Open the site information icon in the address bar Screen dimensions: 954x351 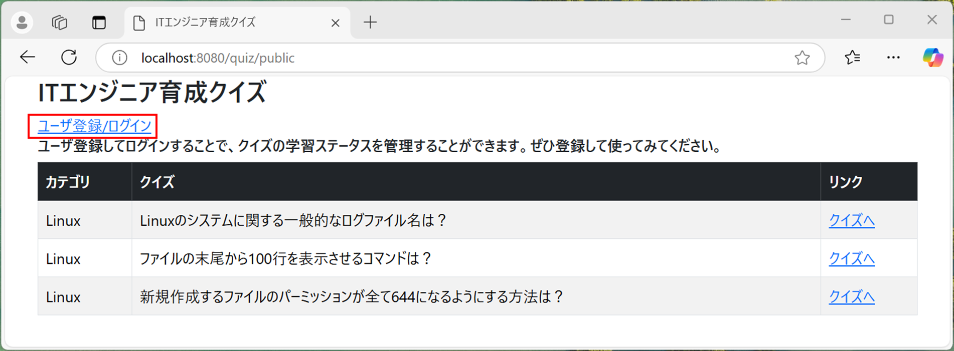point(119,58)
